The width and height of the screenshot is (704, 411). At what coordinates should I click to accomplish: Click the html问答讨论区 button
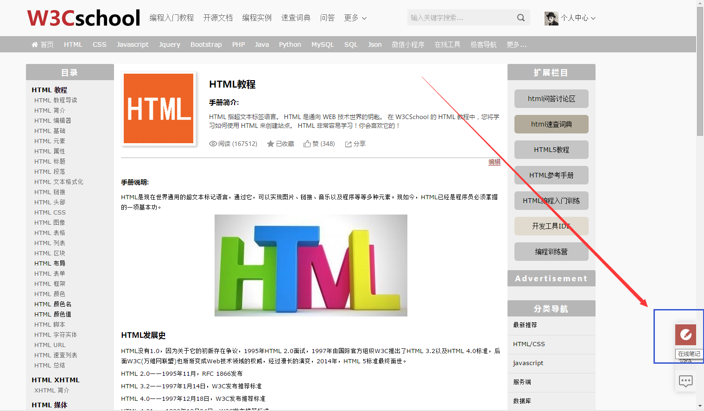(x=551, y=99)
